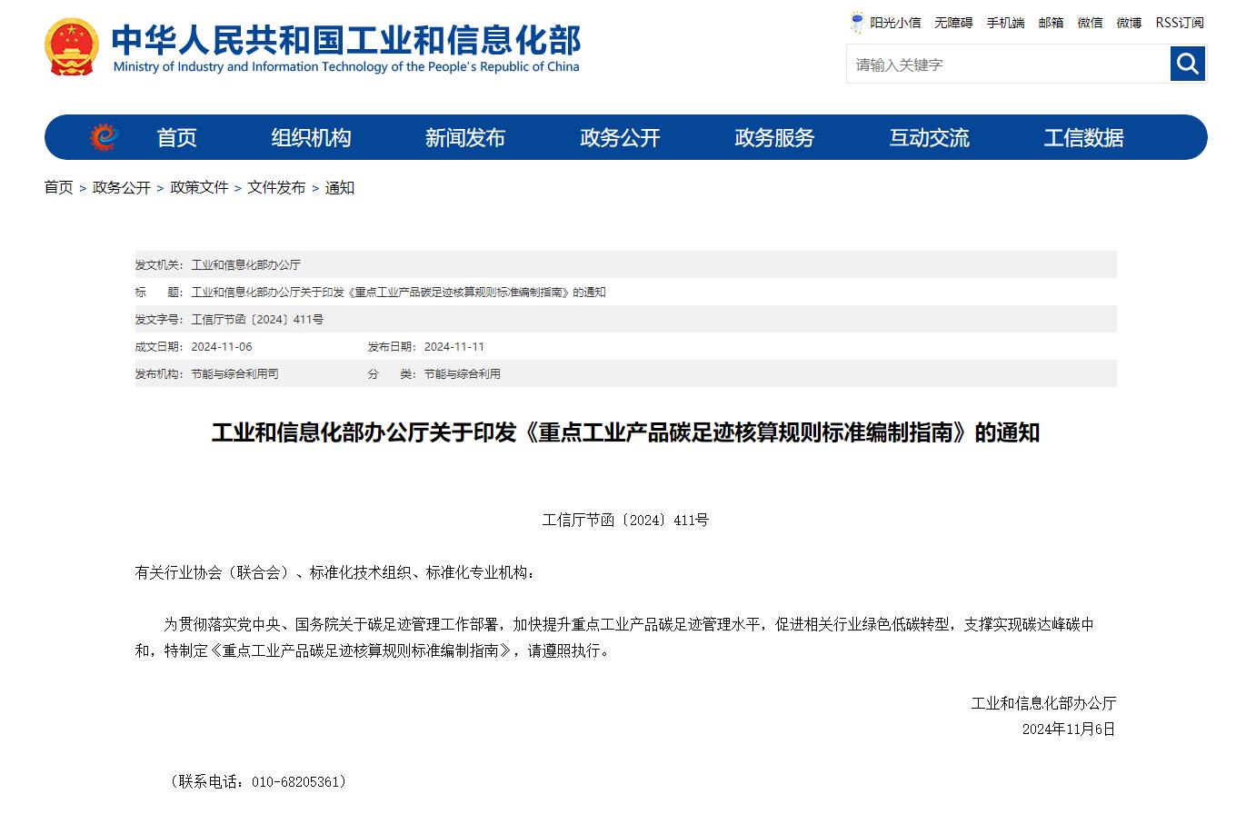Image resolution: width=1236 pixels, height=814 pixels.
Task: Open the 工信数据 menu
Action: point(1083,137)
